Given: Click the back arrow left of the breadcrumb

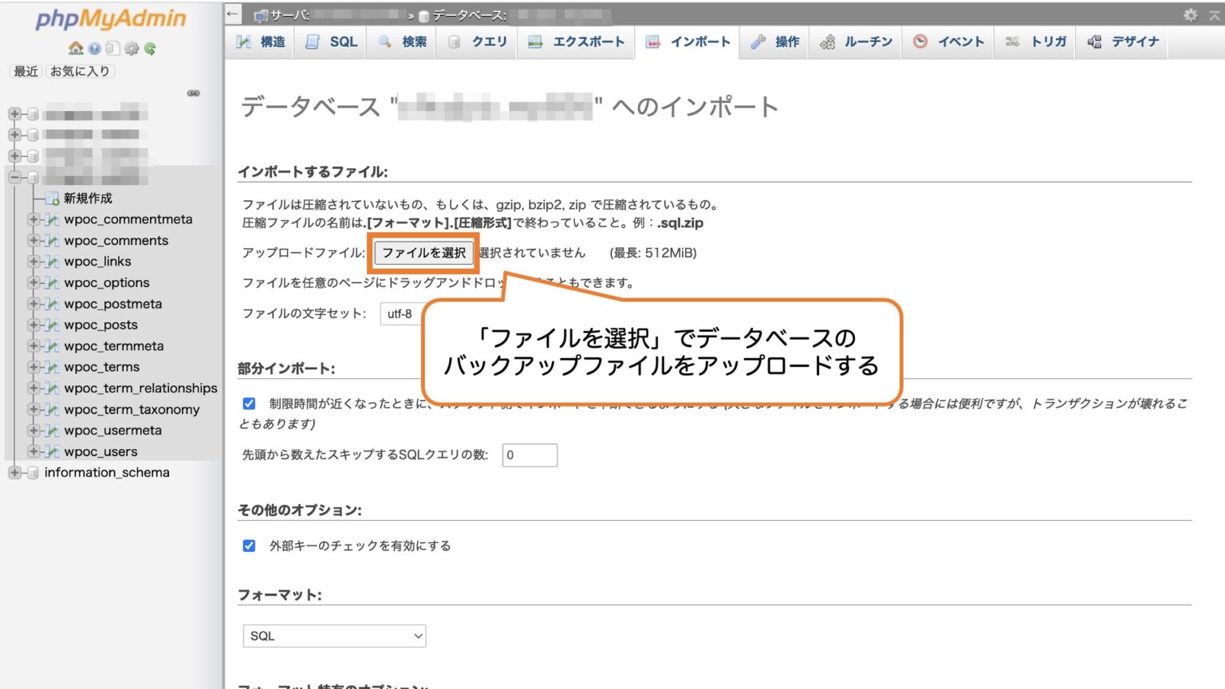Looking at the screenshot, I should [x=231, y=14].
